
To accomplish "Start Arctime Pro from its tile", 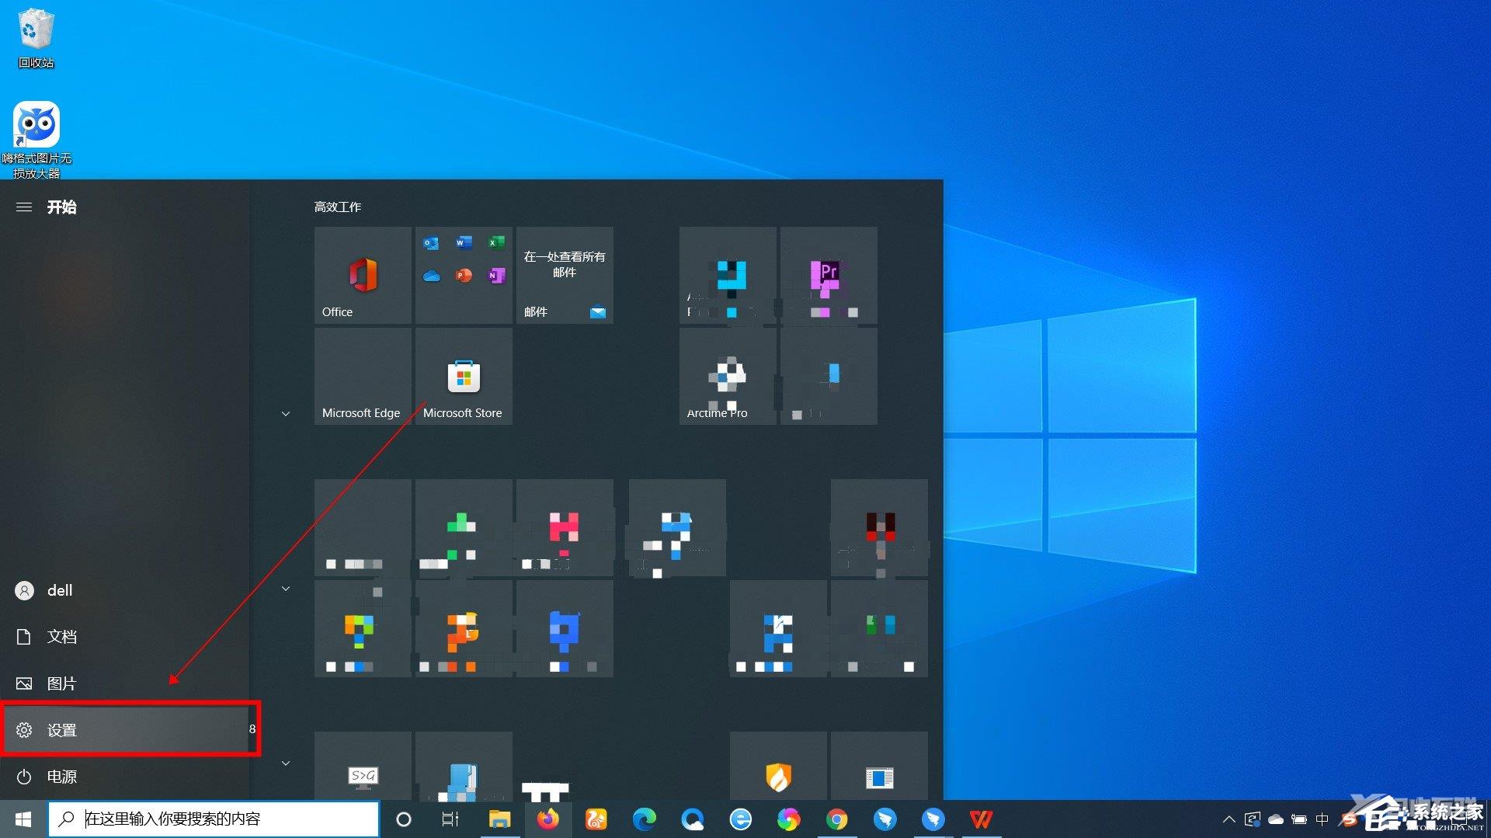I will pos(726,377).
